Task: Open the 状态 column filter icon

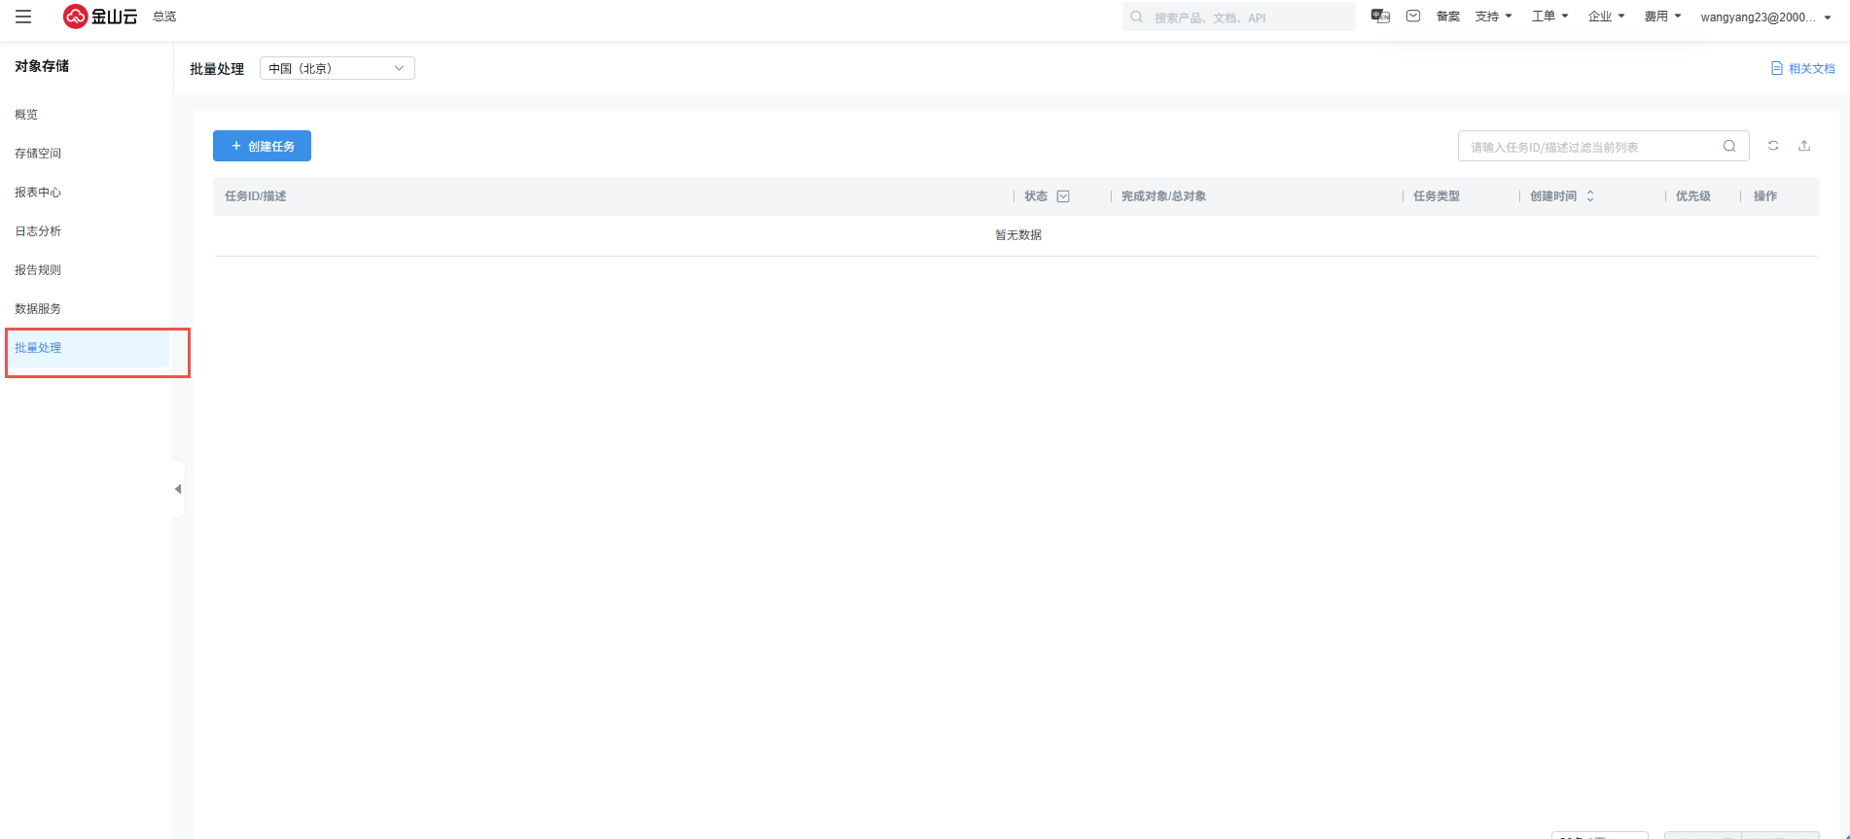Action: pyautogui.click(x=1063, y=196)
